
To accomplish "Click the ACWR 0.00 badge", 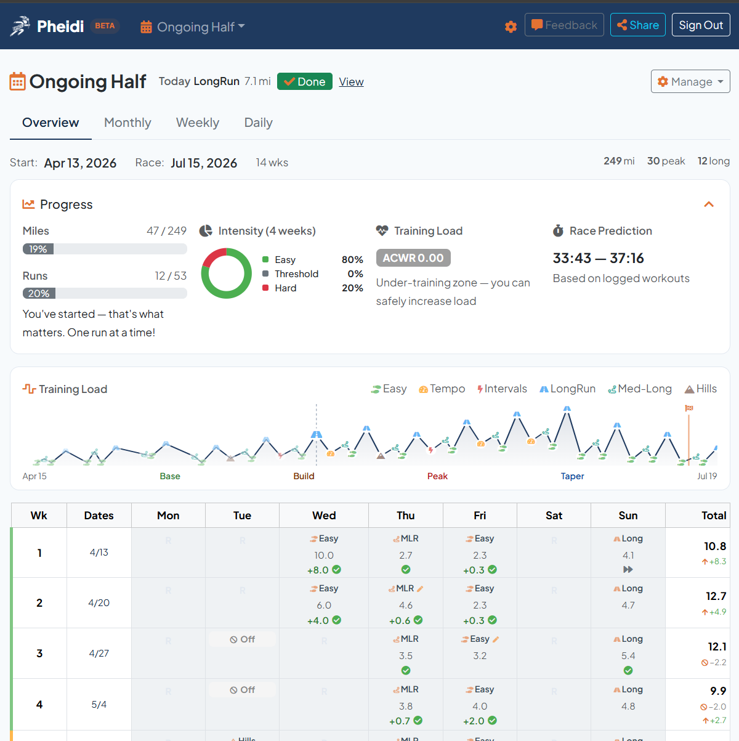I will tap(413, 258).
